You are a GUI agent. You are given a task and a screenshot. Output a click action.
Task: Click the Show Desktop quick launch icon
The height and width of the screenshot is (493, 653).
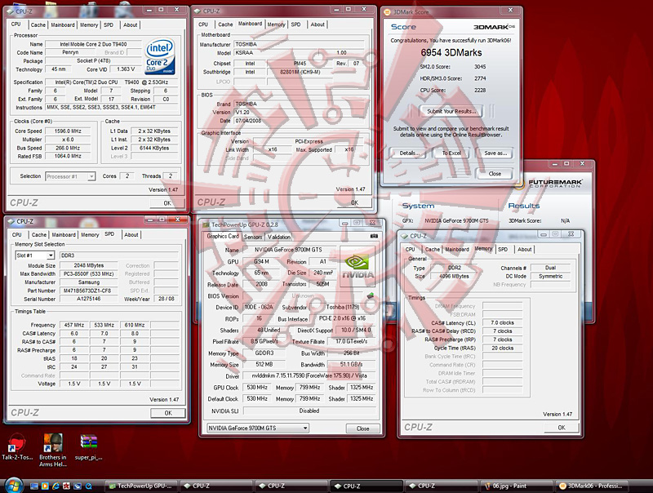pyautogui.click(x=33, y=486)
